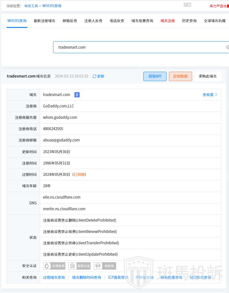
Task: Go to the 域名注册 tab
Action: pyautogui.click(x=168, y=21)
